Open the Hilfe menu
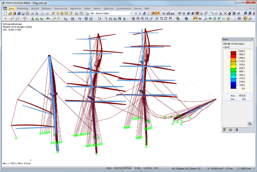This screenshot has height=172, width=257. click(147, 8)
